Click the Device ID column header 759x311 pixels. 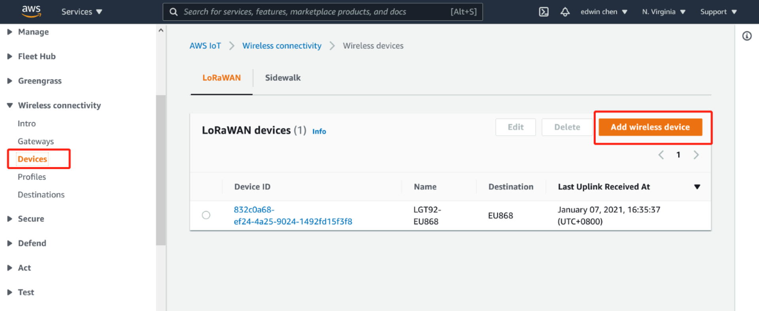252,187
